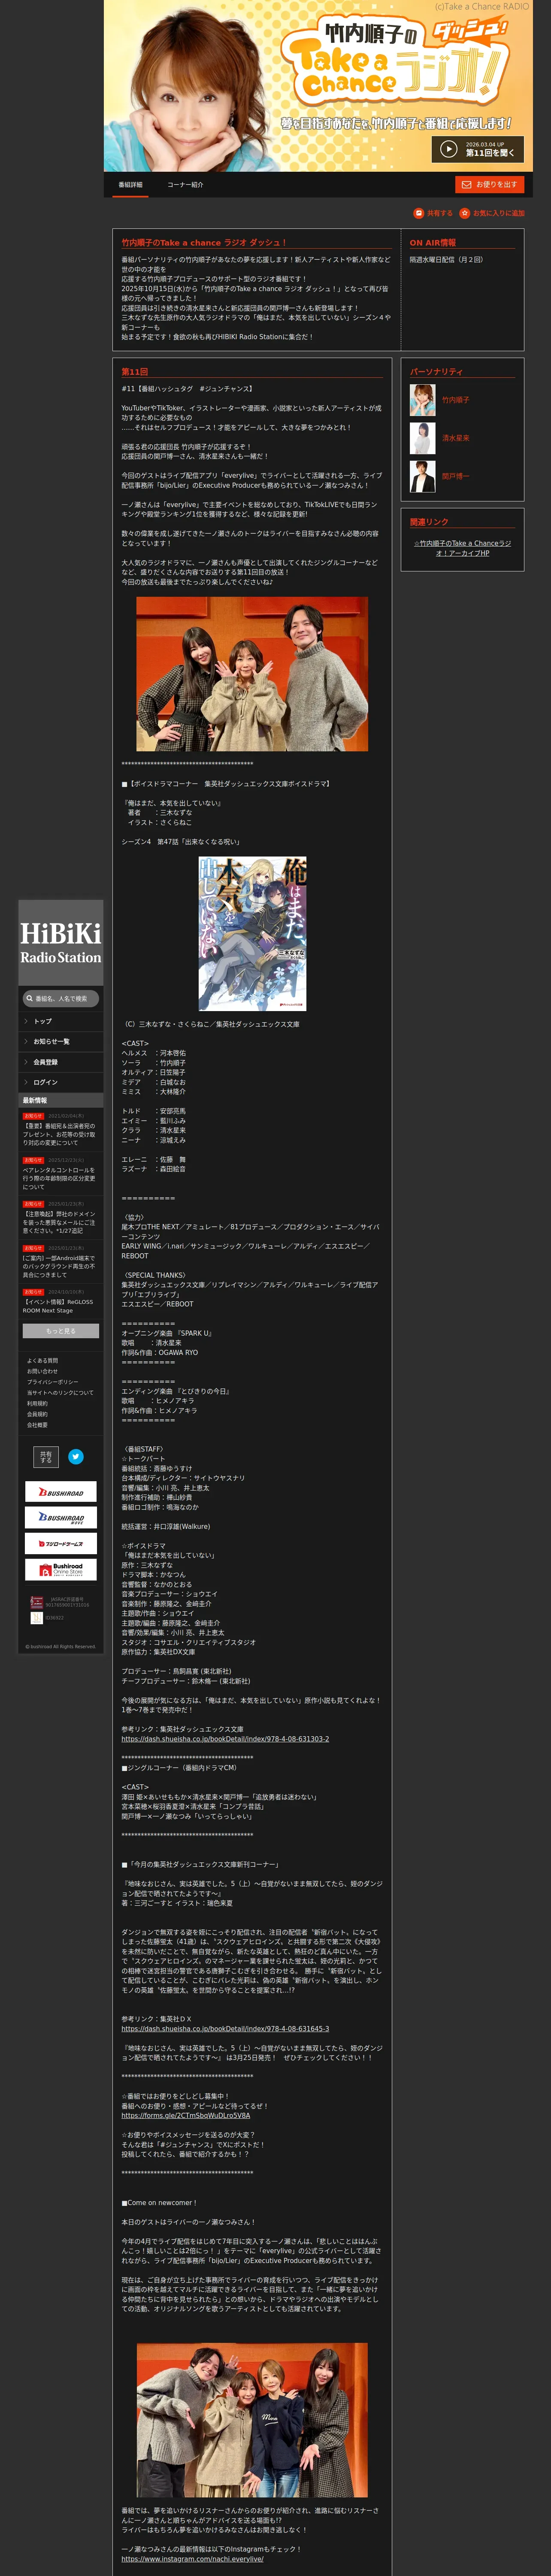Click the 共有する icon below the banner
This screenshot has height=2576, width=551.
coord(418,213)
